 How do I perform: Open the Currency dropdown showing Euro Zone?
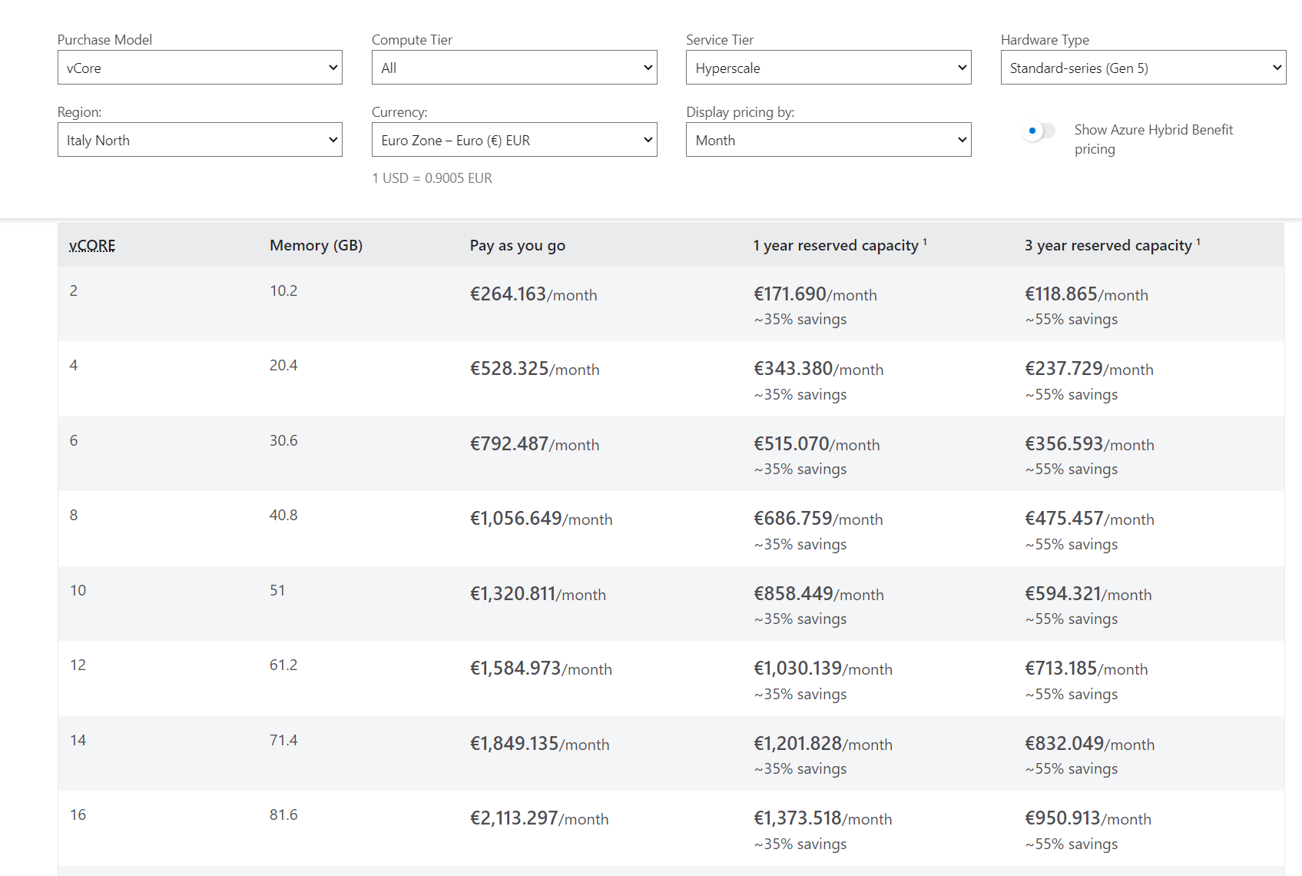[514, 140]
